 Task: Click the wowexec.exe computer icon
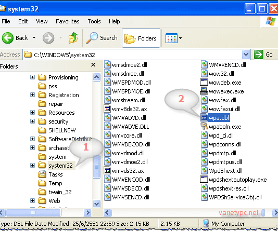point(204,91)
